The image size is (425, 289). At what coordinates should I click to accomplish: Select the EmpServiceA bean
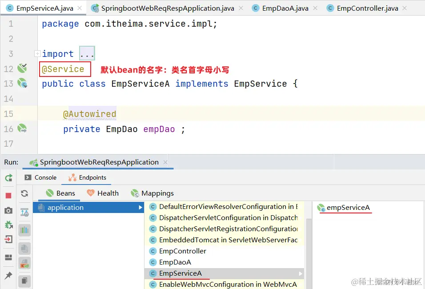(x=224, y=273)
